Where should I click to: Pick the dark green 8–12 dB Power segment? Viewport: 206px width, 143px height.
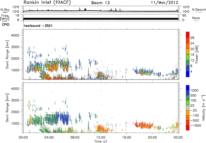pyautogui.click(x=188, y=63)
